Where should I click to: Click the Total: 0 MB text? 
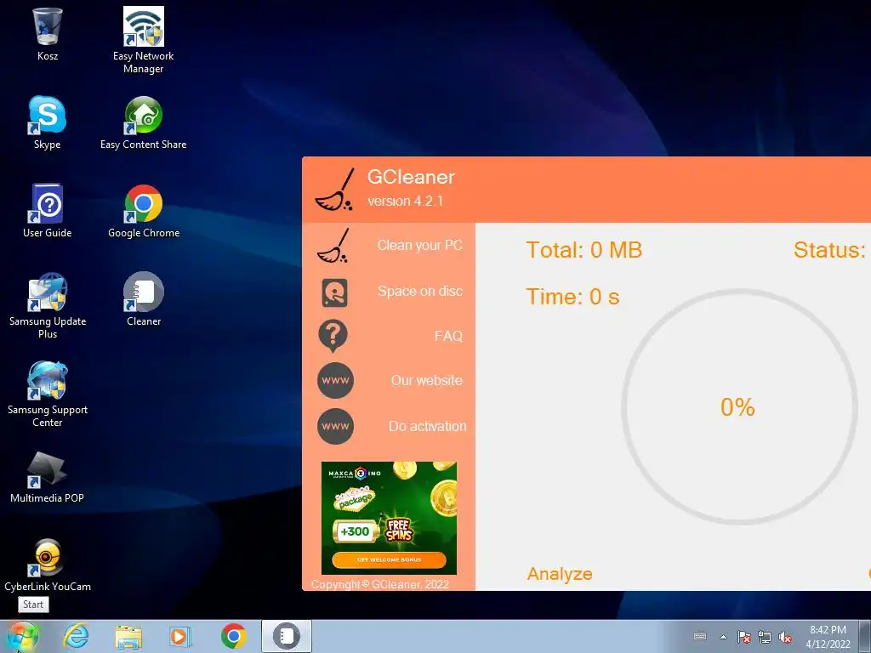click(584, 250)
